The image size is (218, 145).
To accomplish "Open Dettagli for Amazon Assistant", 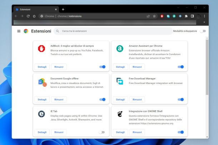I will point(120,67).
